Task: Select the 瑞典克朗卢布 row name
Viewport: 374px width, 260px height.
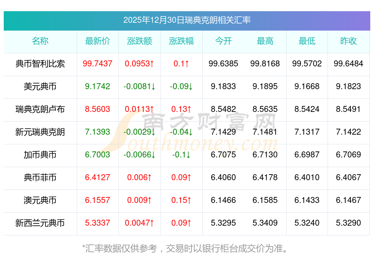Action: coord(40,109)
